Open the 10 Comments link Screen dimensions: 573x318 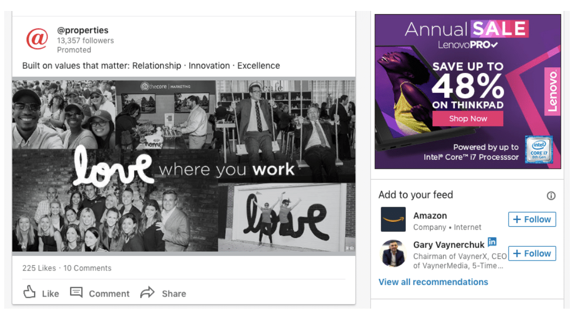(87, 268)
